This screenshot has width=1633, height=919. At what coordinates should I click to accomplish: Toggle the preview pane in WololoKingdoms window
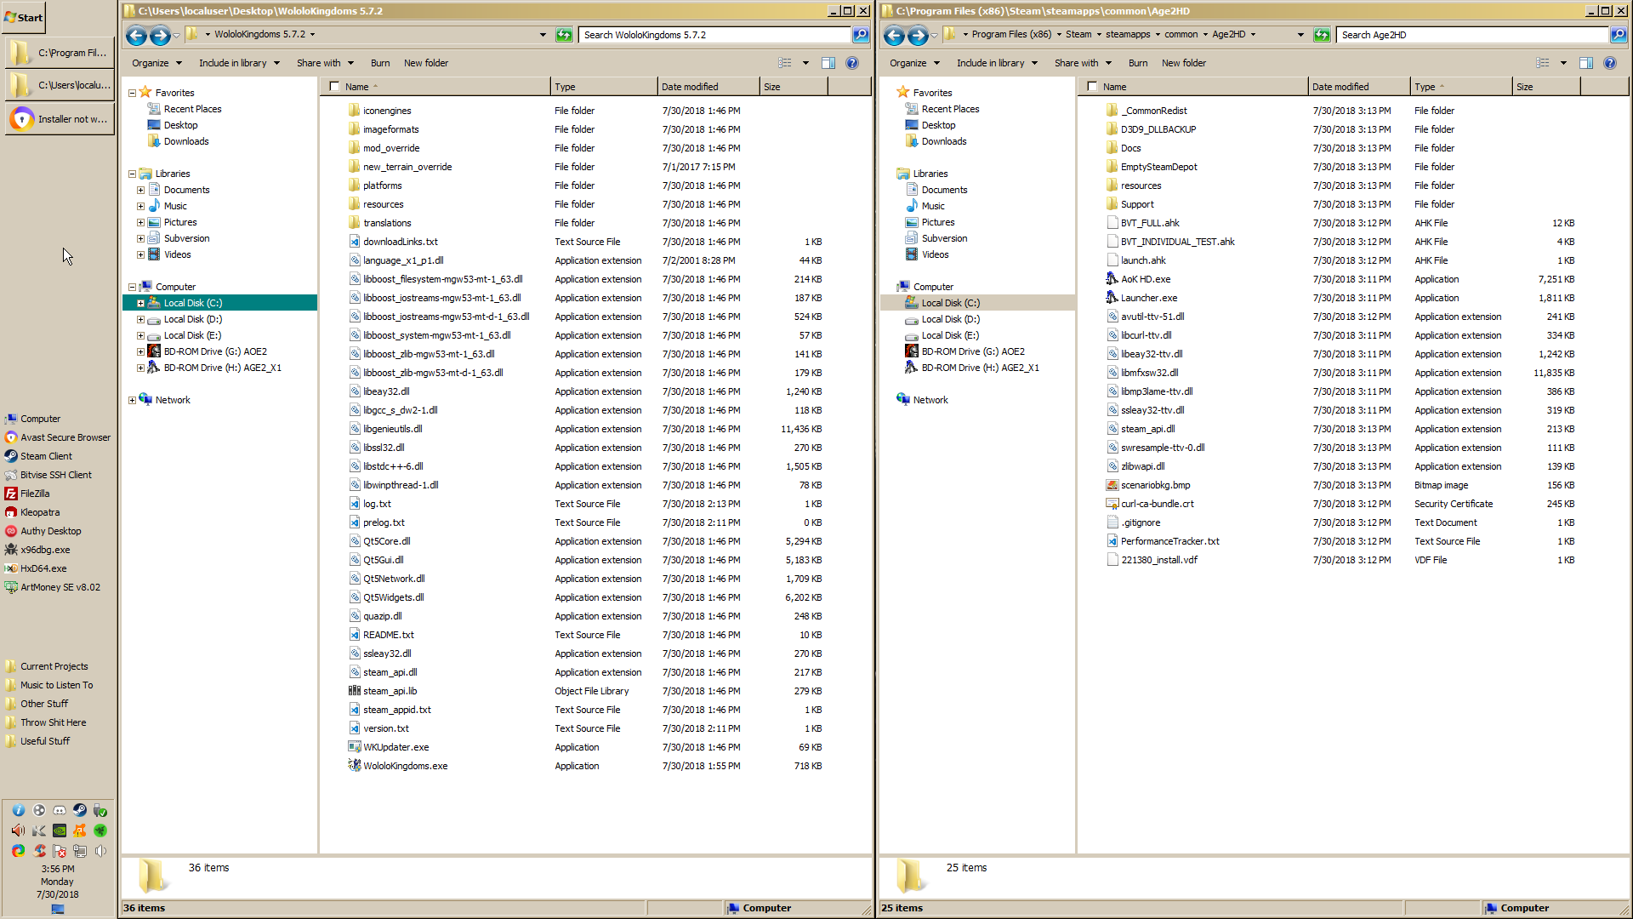pyautogui.click(x=829, y=62)
